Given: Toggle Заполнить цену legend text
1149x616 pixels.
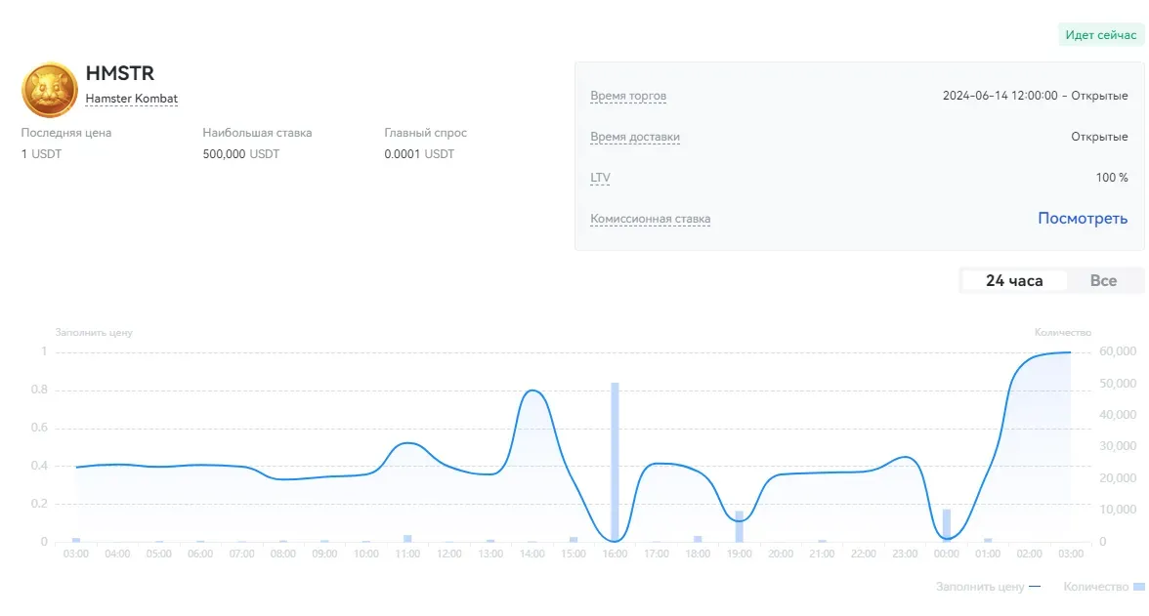Looking at the screenshot, I should pyautogui.click(x=980, y=587).
